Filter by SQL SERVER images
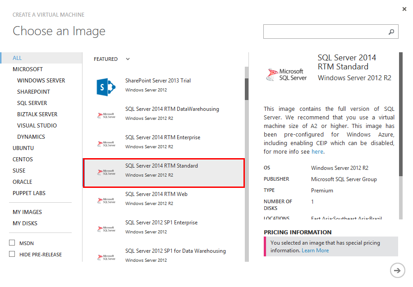This screenshot has height=287, width=413. (x=32, y=103)
